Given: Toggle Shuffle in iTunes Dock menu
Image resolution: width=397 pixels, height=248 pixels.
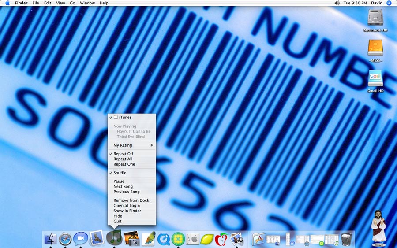Looking at the screenshot, I should tap(132, 173).
